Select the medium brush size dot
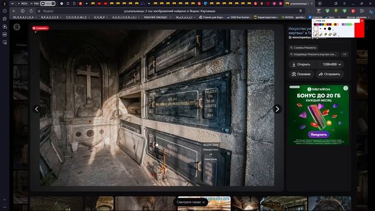375x211 pixels. click(325, 29)
